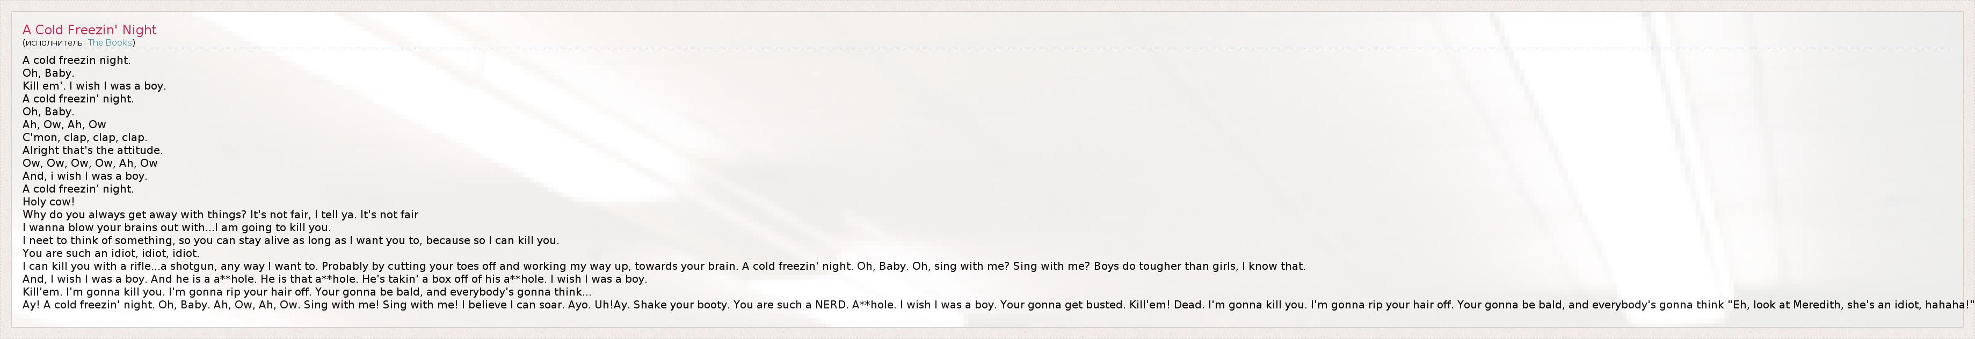Click the "исполнитель" label under the title
Image resolution: width=1975 pixels, height=339 pixels.
pos(54,43)
